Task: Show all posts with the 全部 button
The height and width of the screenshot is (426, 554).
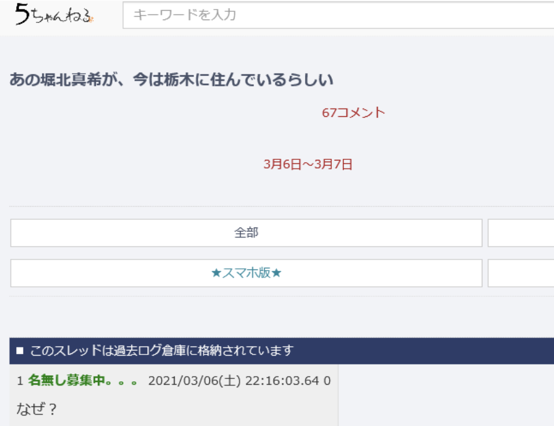Action: tap(246, 233)
